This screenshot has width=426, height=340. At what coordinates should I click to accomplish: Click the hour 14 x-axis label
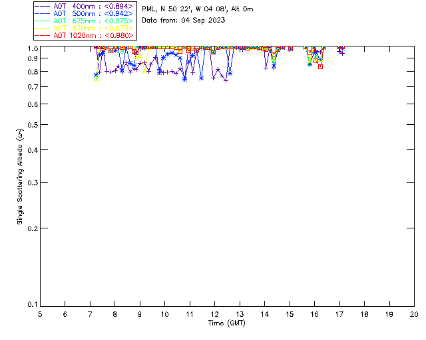click(265, 315)
